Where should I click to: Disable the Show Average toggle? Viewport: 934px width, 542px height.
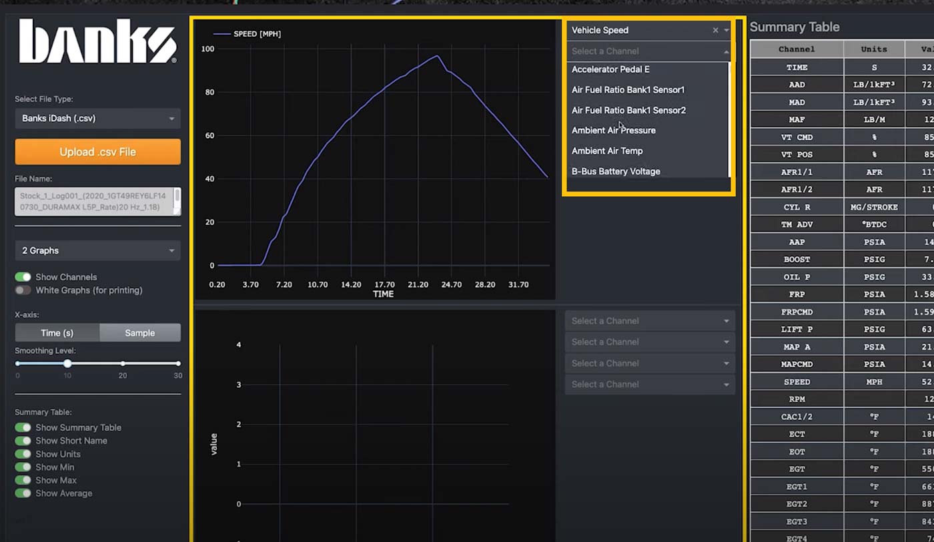click(x=22, y=493)
